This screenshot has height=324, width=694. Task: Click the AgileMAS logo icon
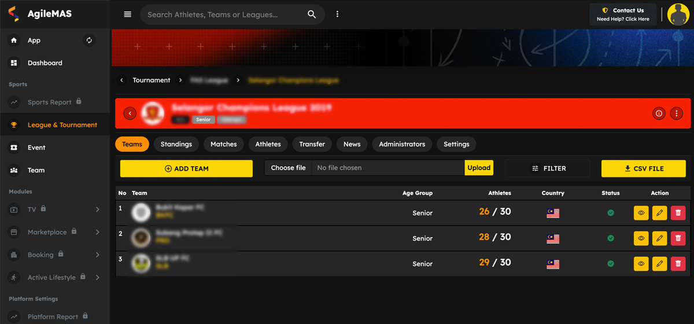click(x=13, y=13)
